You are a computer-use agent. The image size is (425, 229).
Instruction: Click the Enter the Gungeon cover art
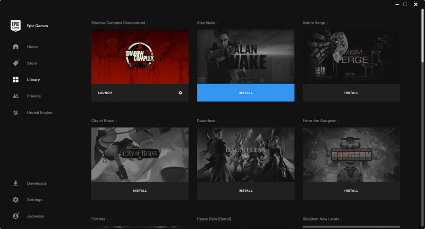(x=351, y=154)
